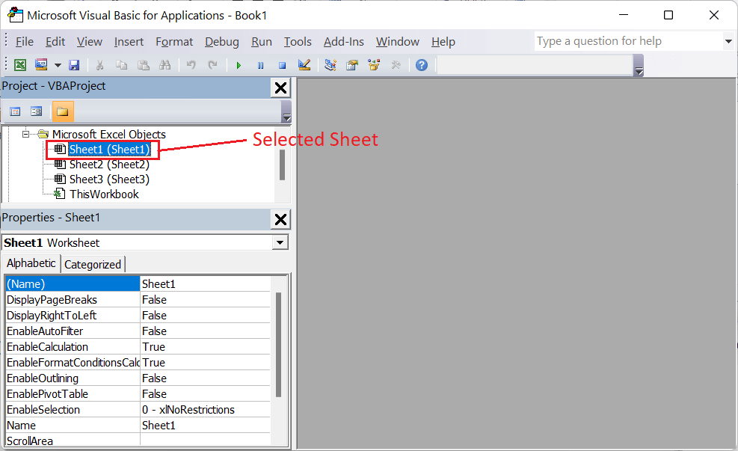Click the Insert UserForm toolbar icon

pyautogui.click(x=41, y=65)
